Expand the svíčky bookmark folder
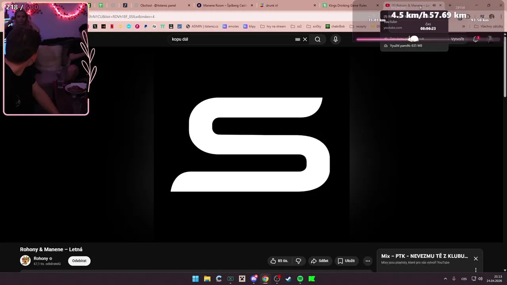The height and width of the screenshot is (285, 507). pyautogui.click(x=314, y=27)
